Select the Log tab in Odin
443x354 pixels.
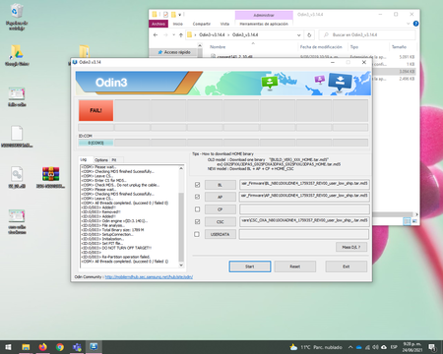tap(84, 159)
